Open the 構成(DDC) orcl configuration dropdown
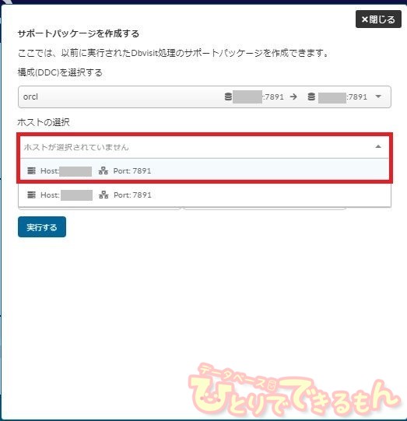 pyautogui.click(x=205, y=97)
